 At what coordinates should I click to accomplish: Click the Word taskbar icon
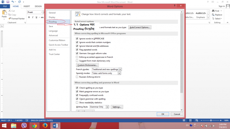55,126
